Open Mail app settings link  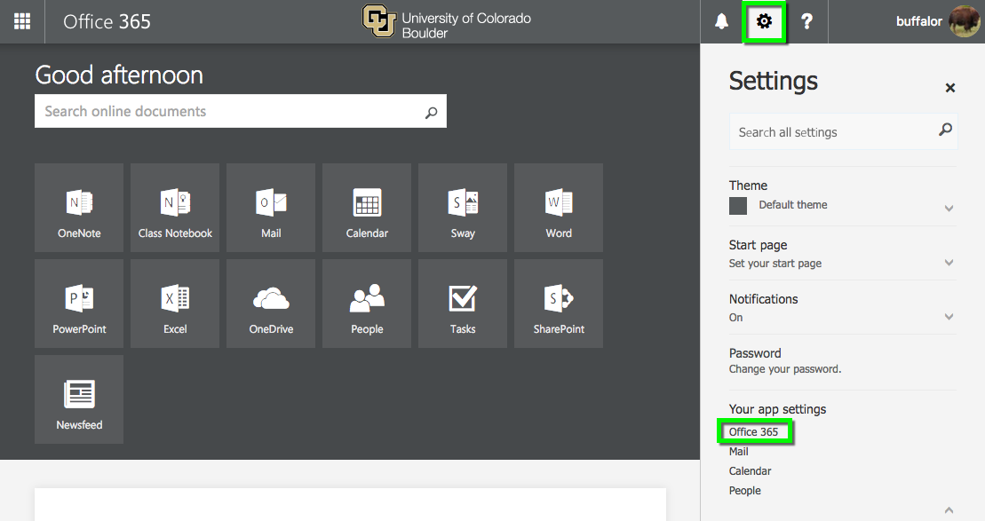[x=739, y=451]
